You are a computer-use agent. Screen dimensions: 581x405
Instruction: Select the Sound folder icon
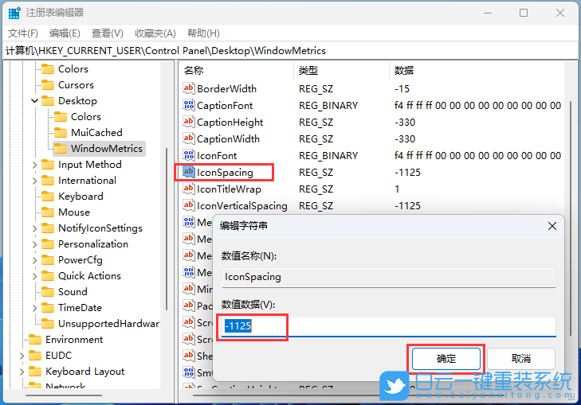point(48,292)
